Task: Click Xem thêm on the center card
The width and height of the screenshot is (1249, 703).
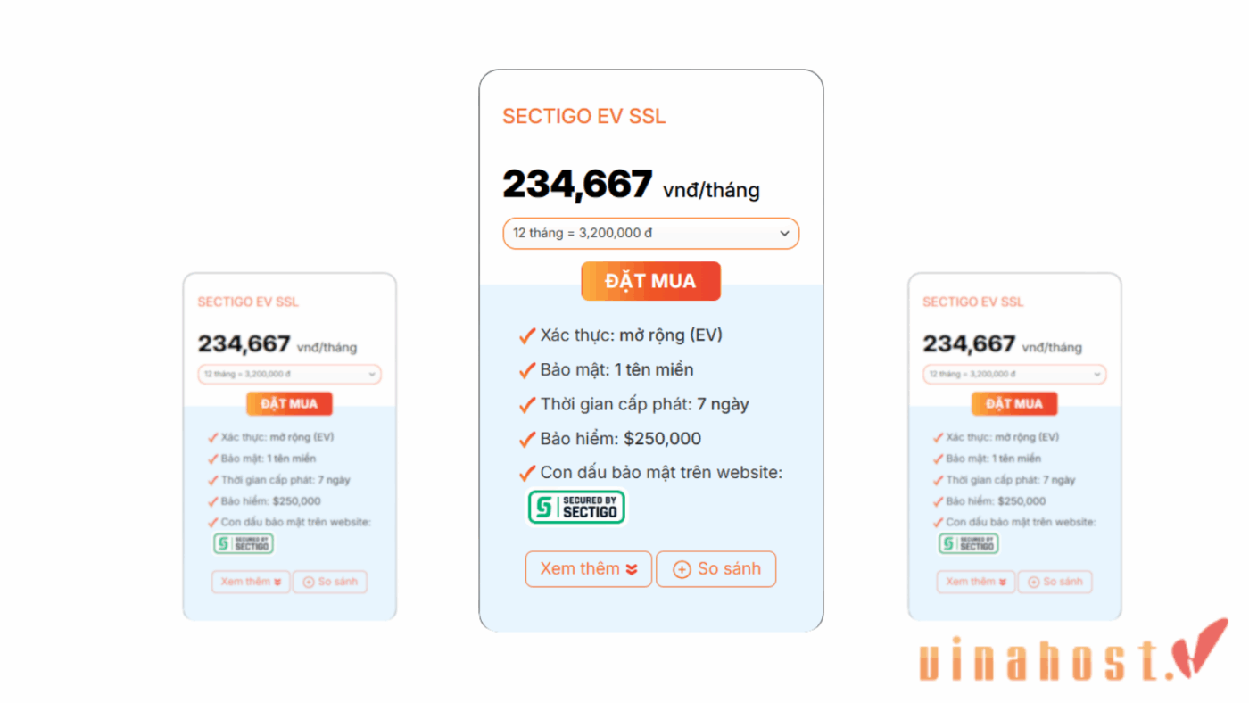Action: click(x=588, y=568)
